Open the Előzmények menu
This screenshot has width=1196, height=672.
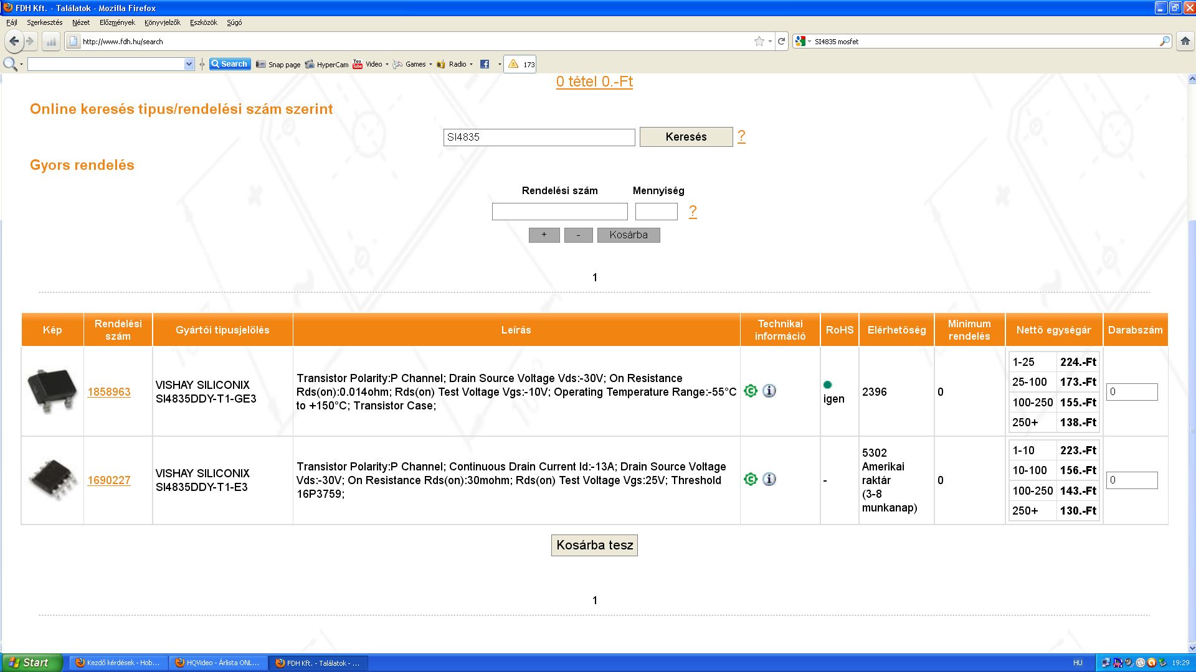[117, 22]
